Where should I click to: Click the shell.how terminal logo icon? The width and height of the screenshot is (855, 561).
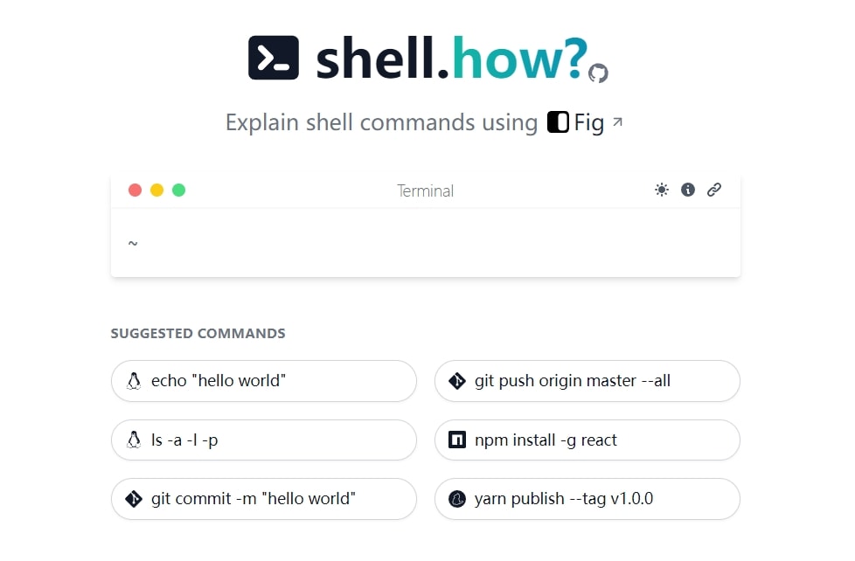click(x=274, y=58)
